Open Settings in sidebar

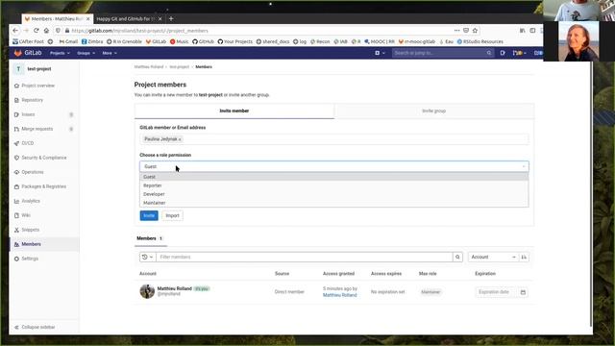[30, 259]
